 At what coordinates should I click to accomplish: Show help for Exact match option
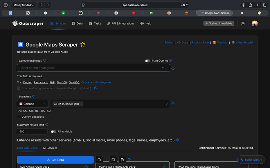[x=95, y=88]
